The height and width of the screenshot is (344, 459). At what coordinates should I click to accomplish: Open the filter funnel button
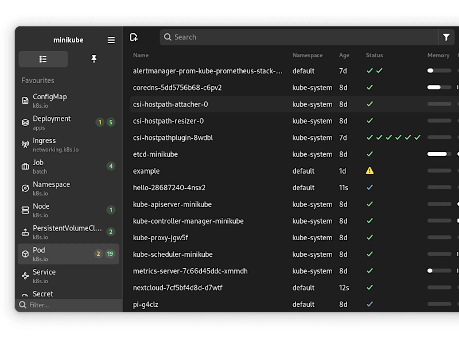point(446,37)
